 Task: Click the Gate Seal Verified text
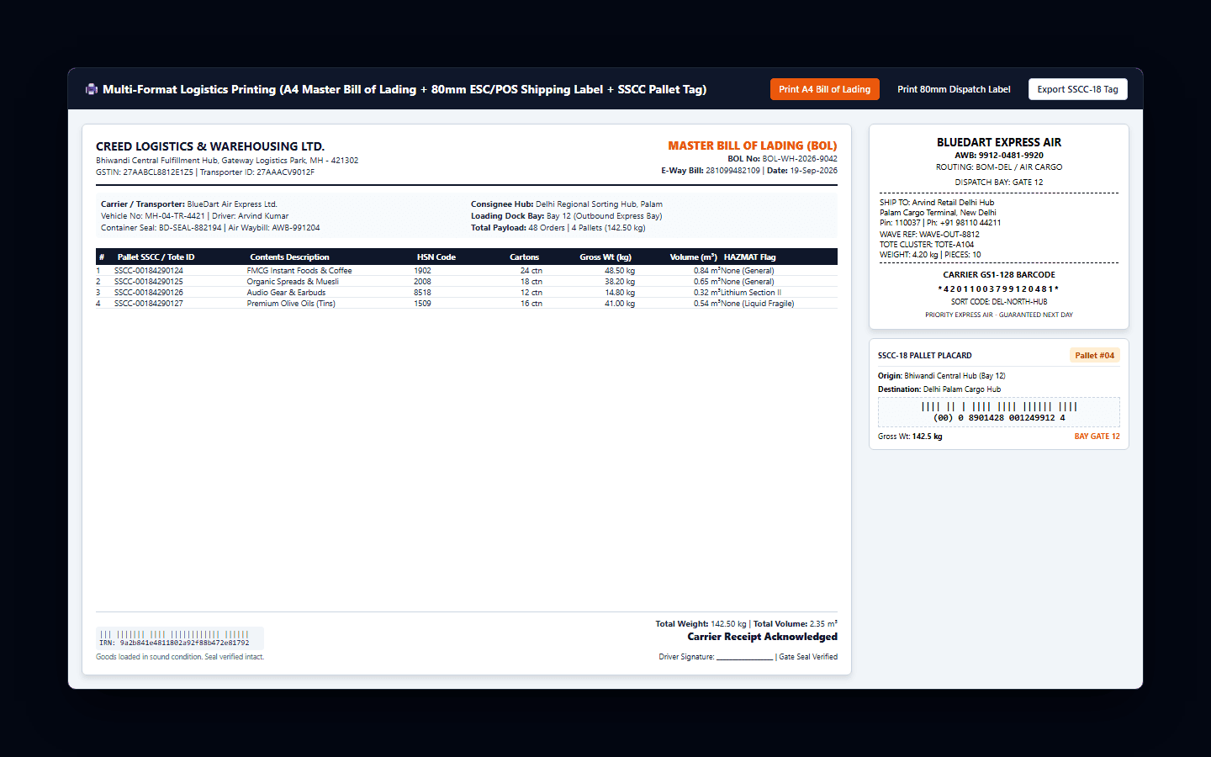[808, 657]
